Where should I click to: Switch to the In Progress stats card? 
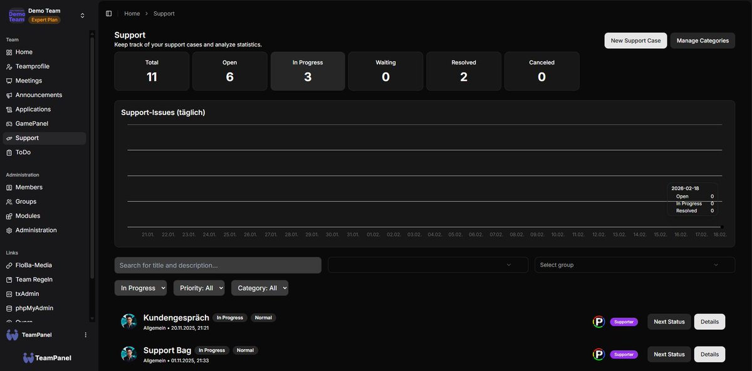[307, 71]
